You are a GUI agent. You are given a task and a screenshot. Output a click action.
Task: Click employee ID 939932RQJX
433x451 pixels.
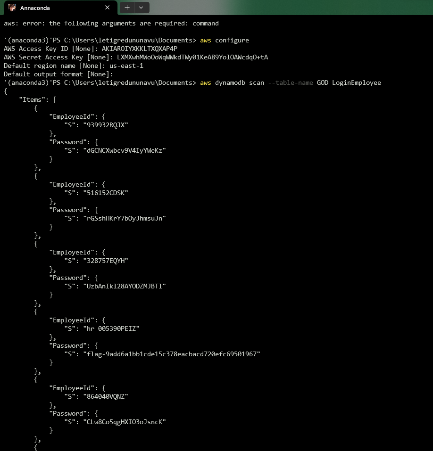(x=105, y=125)
